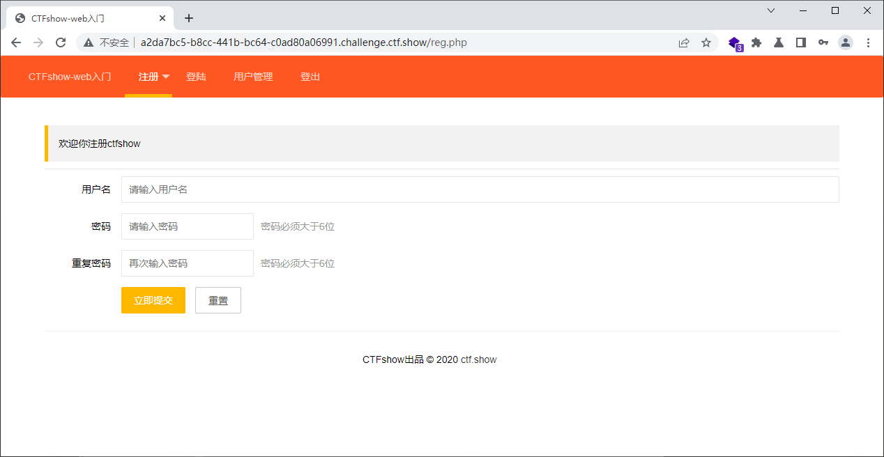Open a new tab with the plus icon
The width and height of the screenshot is (884, 457).
(x=188, y=18)
